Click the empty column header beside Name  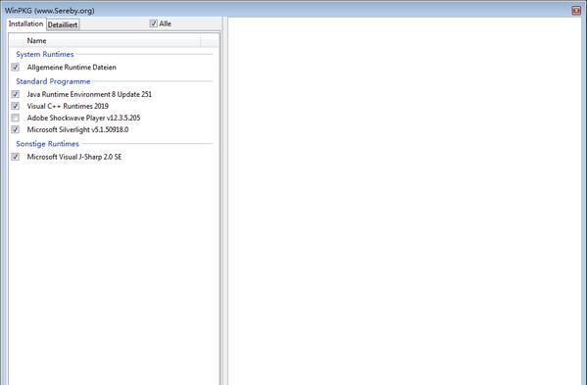(x=210, y=41)
